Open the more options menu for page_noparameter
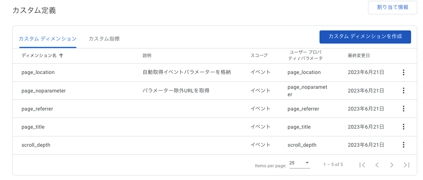The height and width of the screenshot is (180, 423). click(x=403, y=90)
